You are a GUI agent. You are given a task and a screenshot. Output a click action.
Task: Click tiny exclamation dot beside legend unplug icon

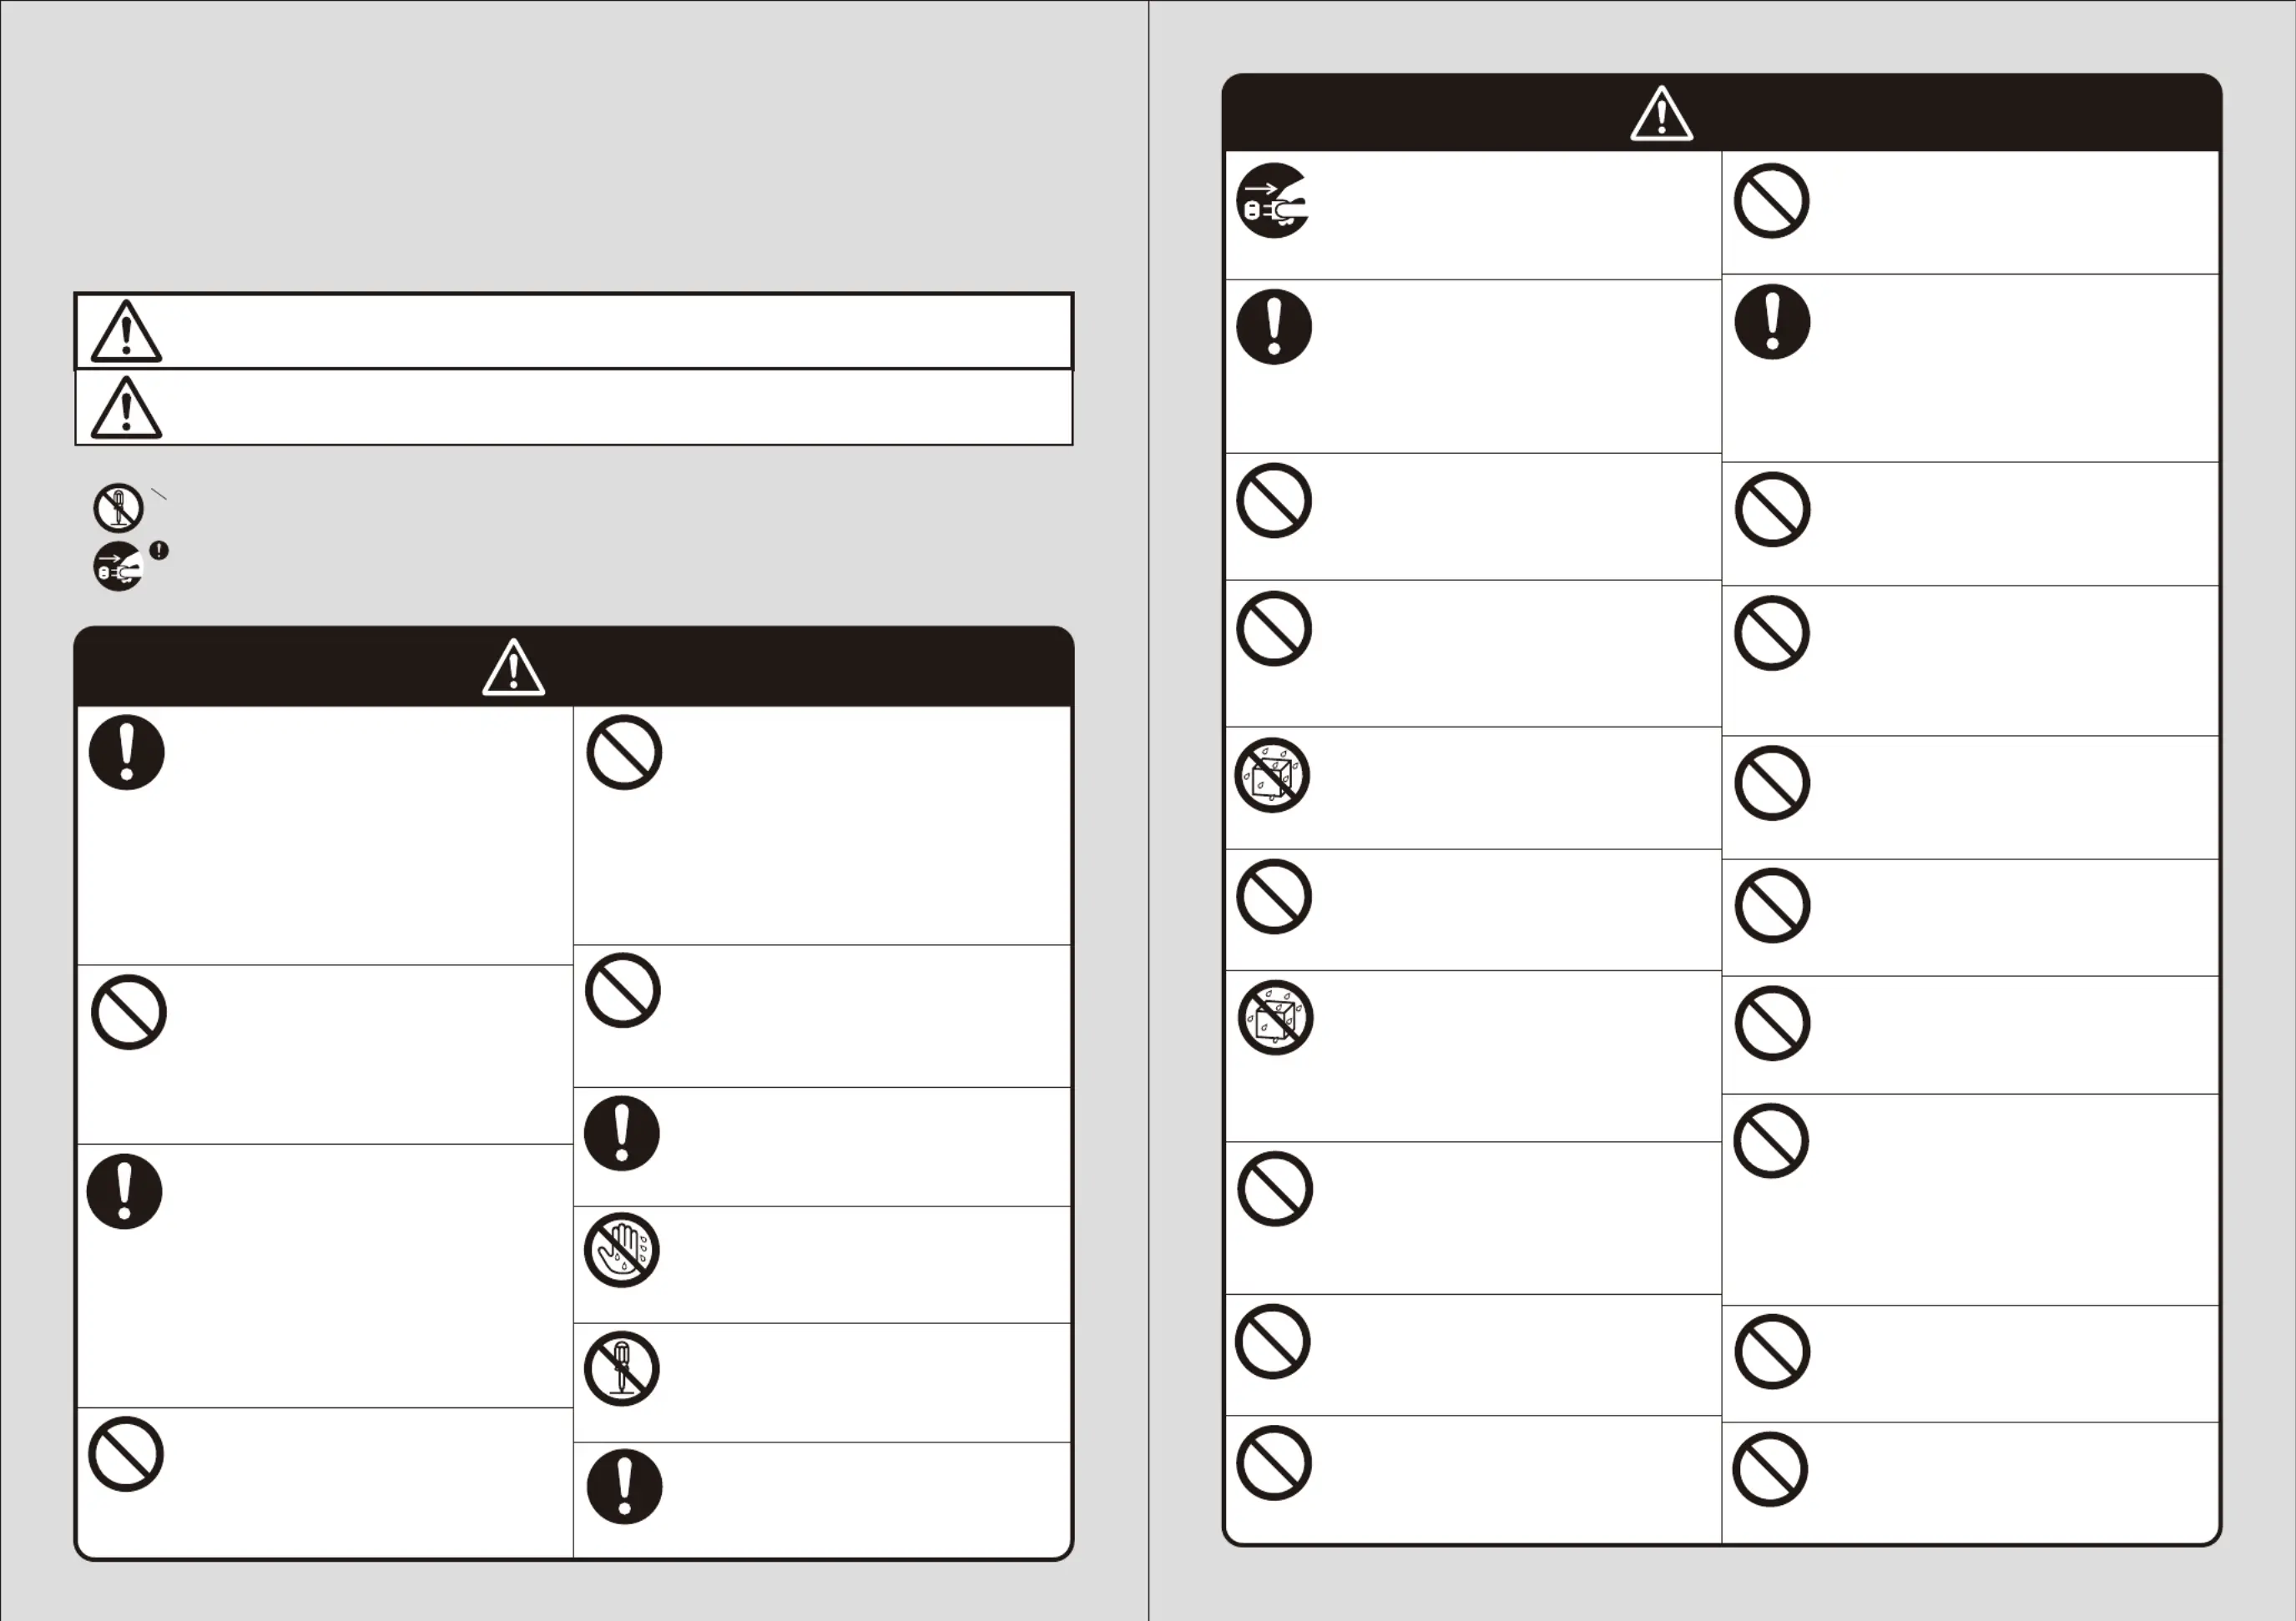[x=159, y=551]
